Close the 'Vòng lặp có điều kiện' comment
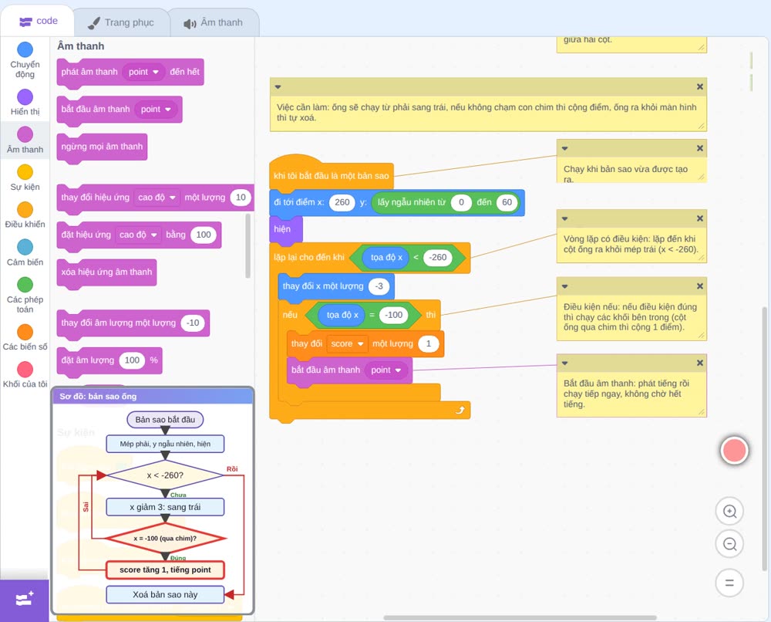Image resolution: width=771 pixels, height=622 pixels. (x=700, y=218)
